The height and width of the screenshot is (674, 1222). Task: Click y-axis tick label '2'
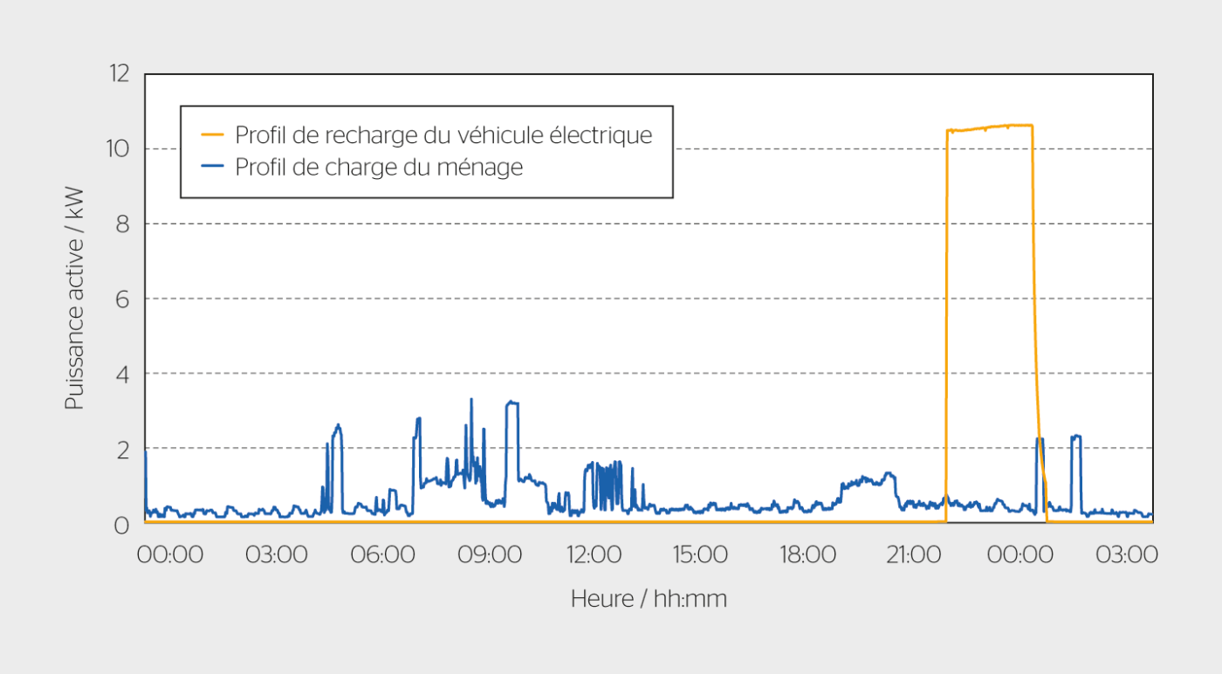(x=123, y=450)
